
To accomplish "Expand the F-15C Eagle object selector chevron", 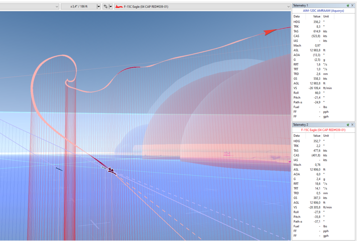I will (x=288, y=6).
